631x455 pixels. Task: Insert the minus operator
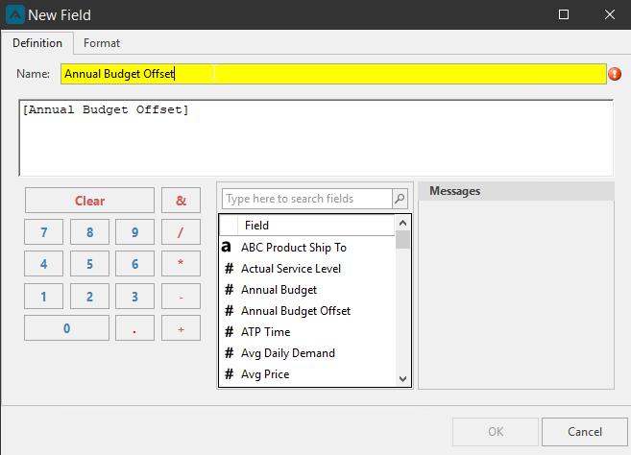click(x=181, y=296)
